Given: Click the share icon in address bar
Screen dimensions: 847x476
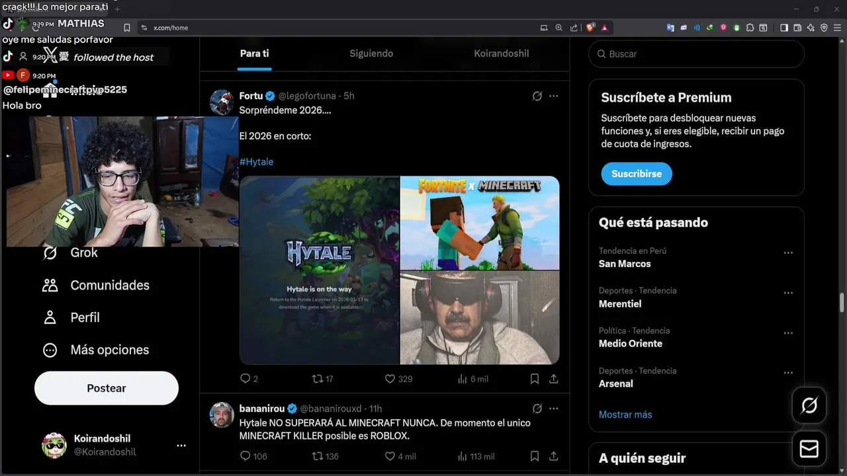Looking at the screenshot, I should point(574,28).
